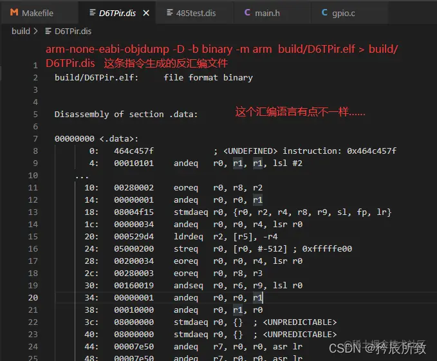Click the andseq mnemonic on line 19
Screen dimensions: 437x361
[x=189, y=286]
